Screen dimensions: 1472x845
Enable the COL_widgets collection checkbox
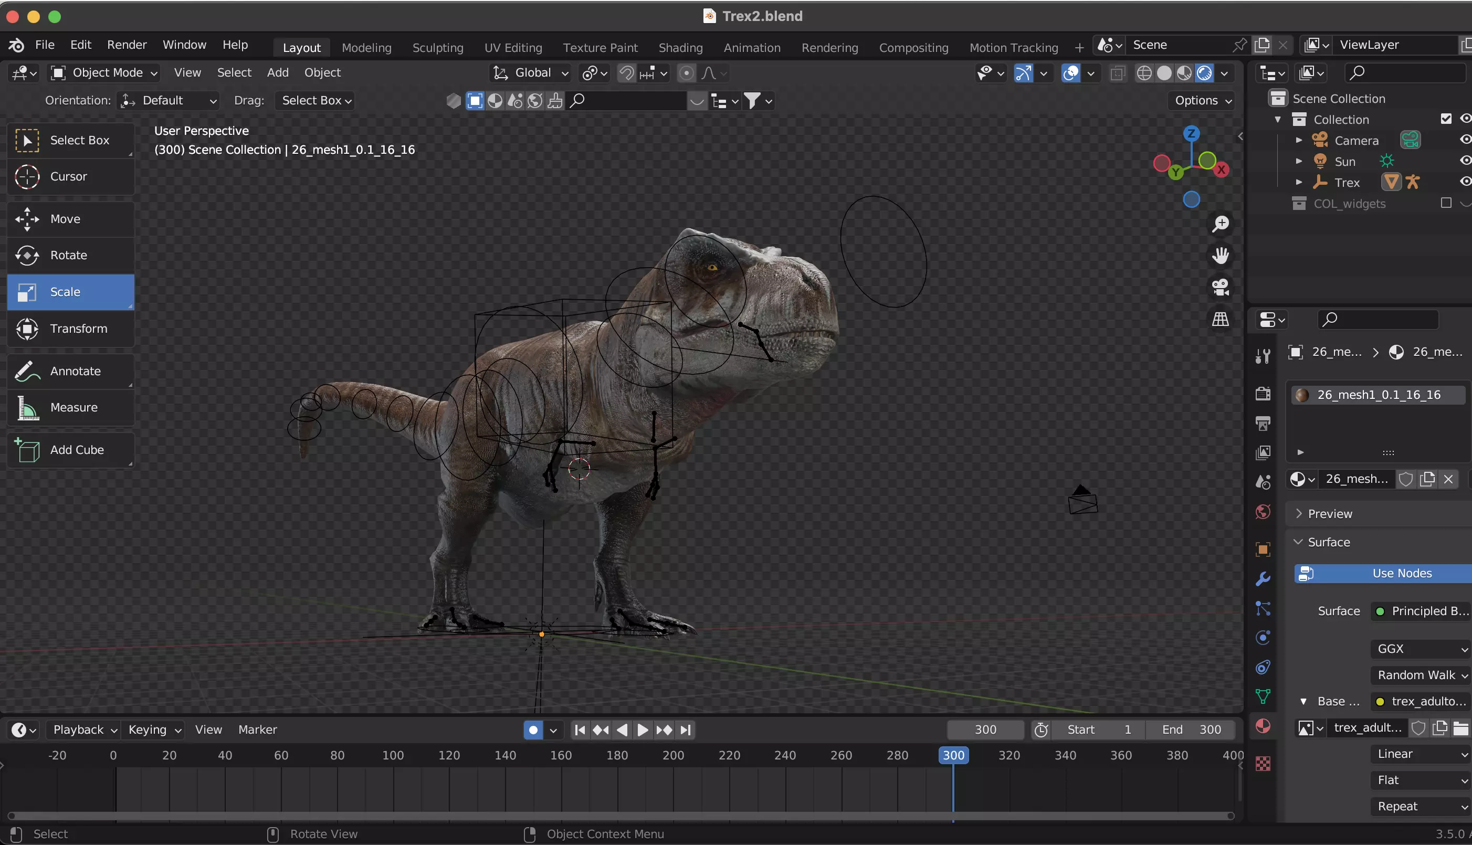point(1446,203)
